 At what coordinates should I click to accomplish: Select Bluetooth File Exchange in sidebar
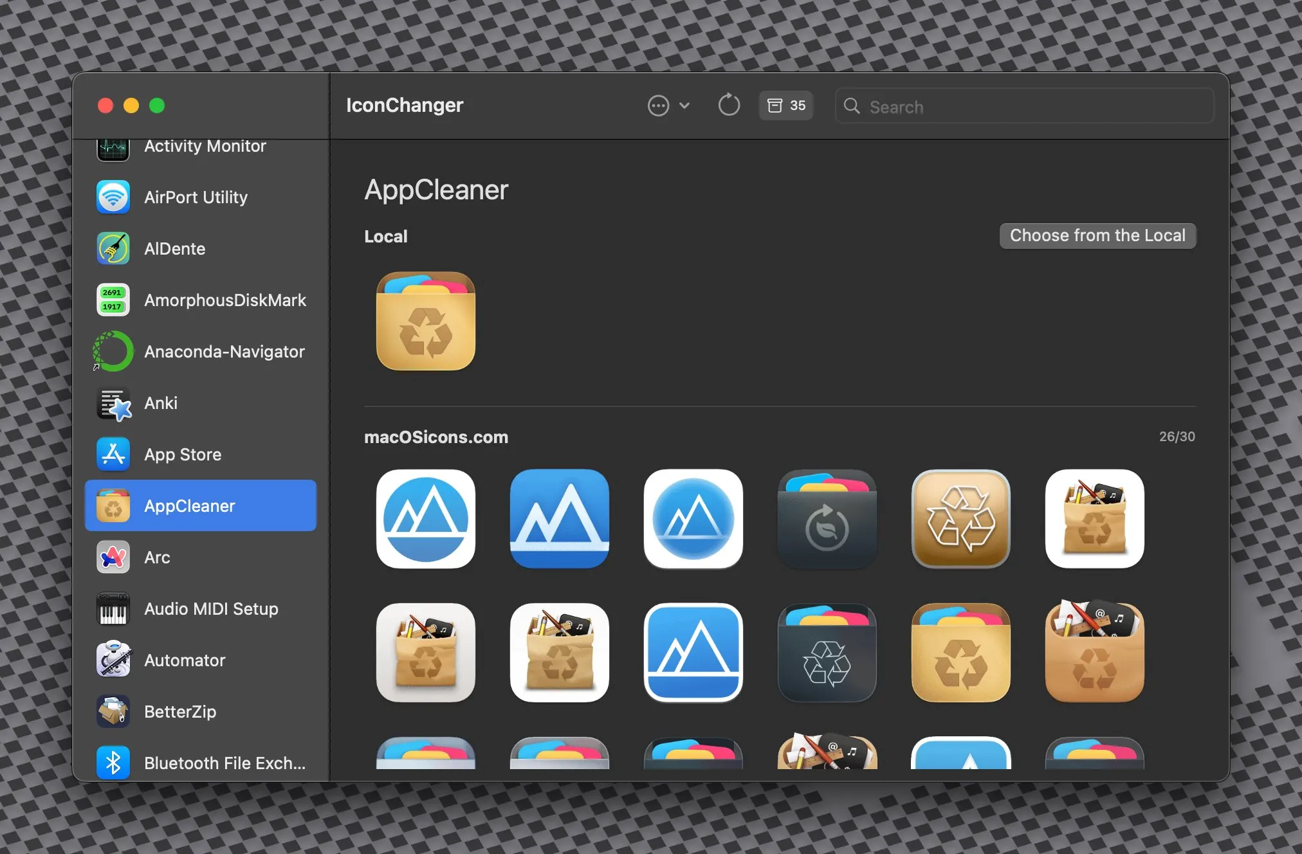point(225,763)
